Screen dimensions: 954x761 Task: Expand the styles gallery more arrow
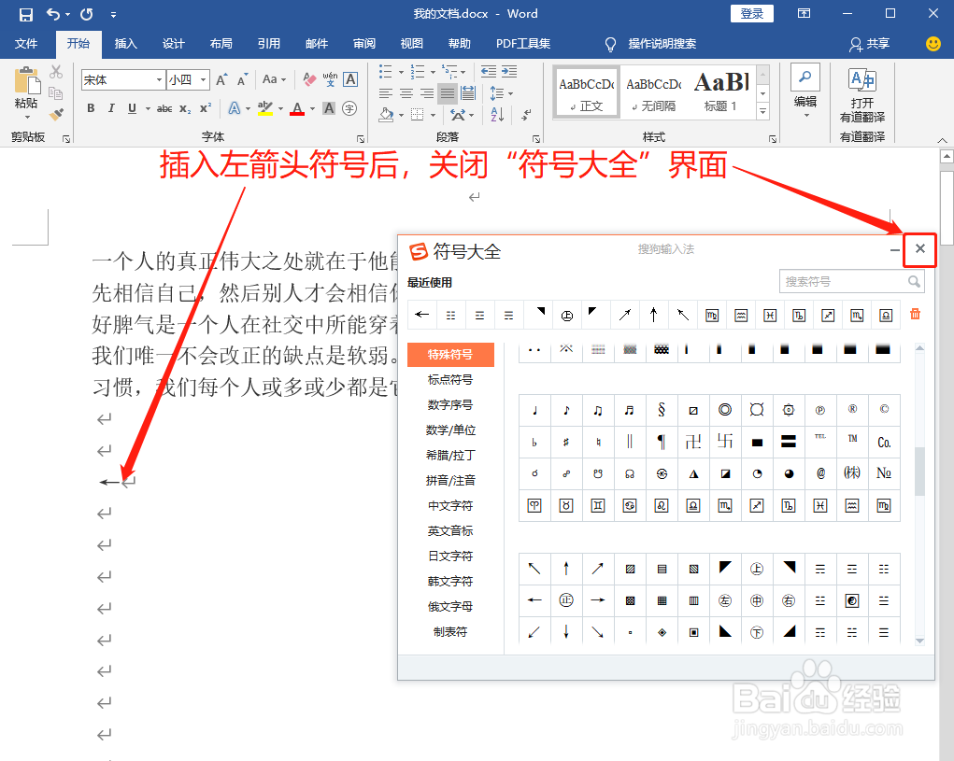762,110
